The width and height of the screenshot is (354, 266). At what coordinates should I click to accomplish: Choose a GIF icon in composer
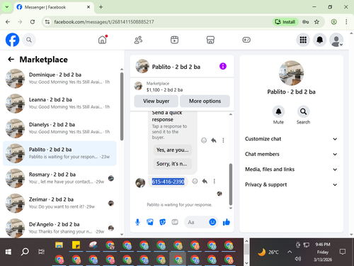coord(175,222)
